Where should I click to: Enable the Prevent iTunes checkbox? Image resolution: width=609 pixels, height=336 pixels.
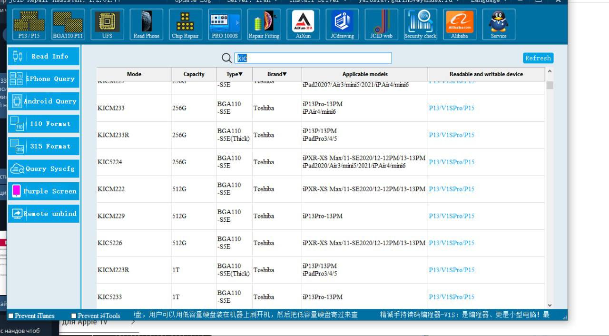11,316
